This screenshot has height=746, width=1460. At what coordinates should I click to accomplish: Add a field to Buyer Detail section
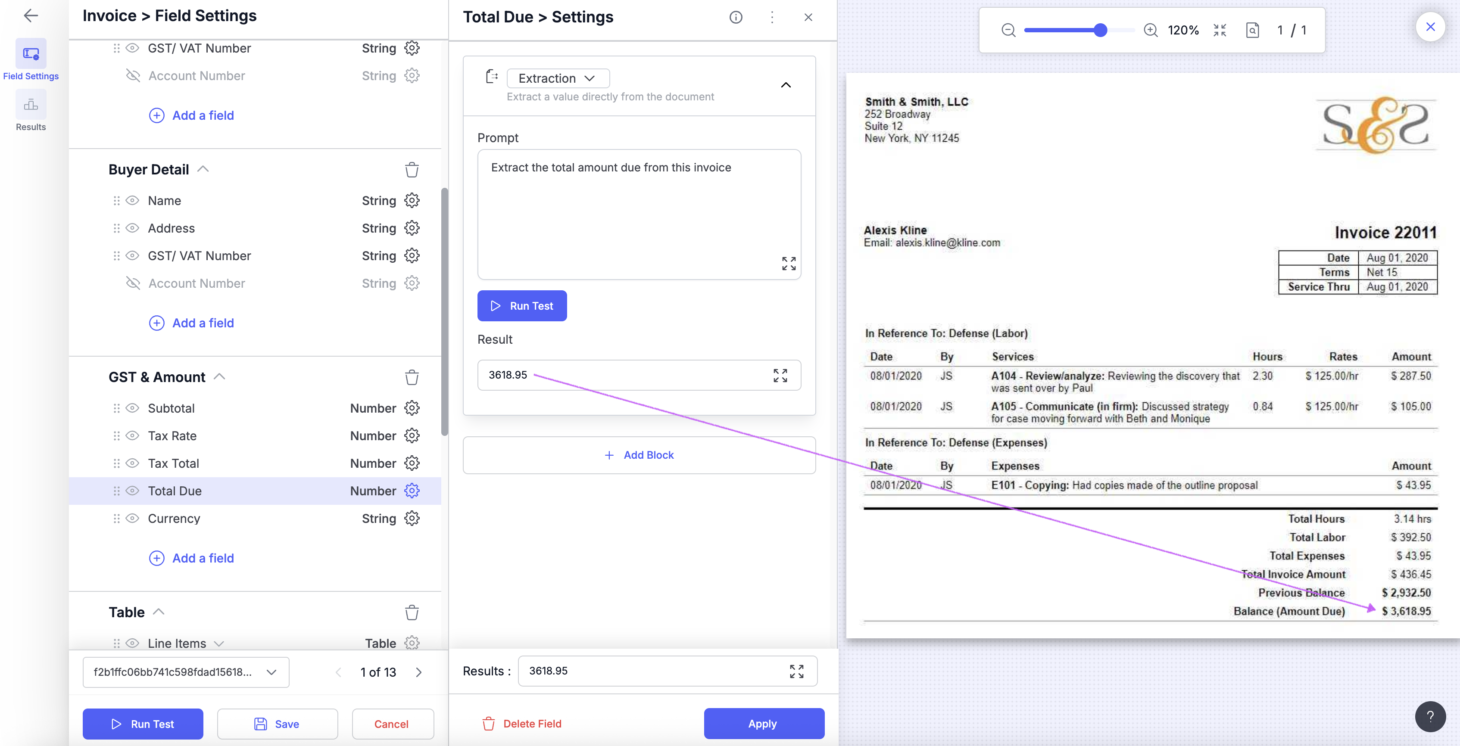192,323
